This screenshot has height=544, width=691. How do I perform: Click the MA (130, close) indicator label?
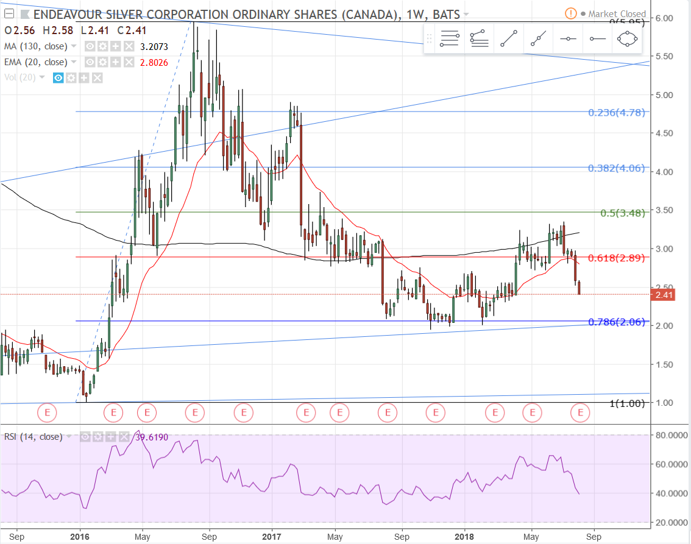pos(36,46)
